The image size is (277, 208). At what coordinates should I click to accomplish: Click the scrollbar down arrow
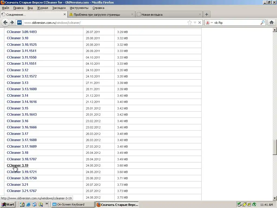pyautogui.click(x=275, y=198)
